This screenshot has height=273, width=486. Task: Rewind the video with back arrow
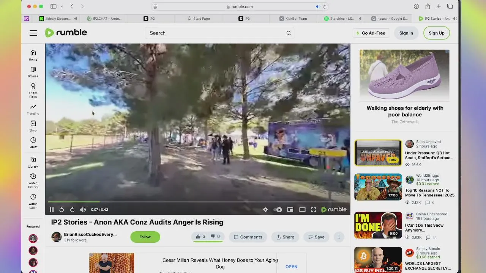62,210
